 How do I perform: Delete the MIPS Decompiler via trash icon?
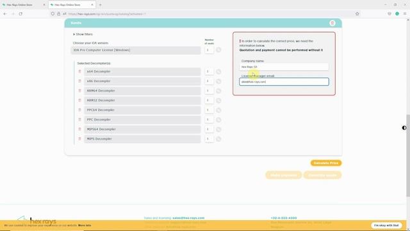[79, 139]
